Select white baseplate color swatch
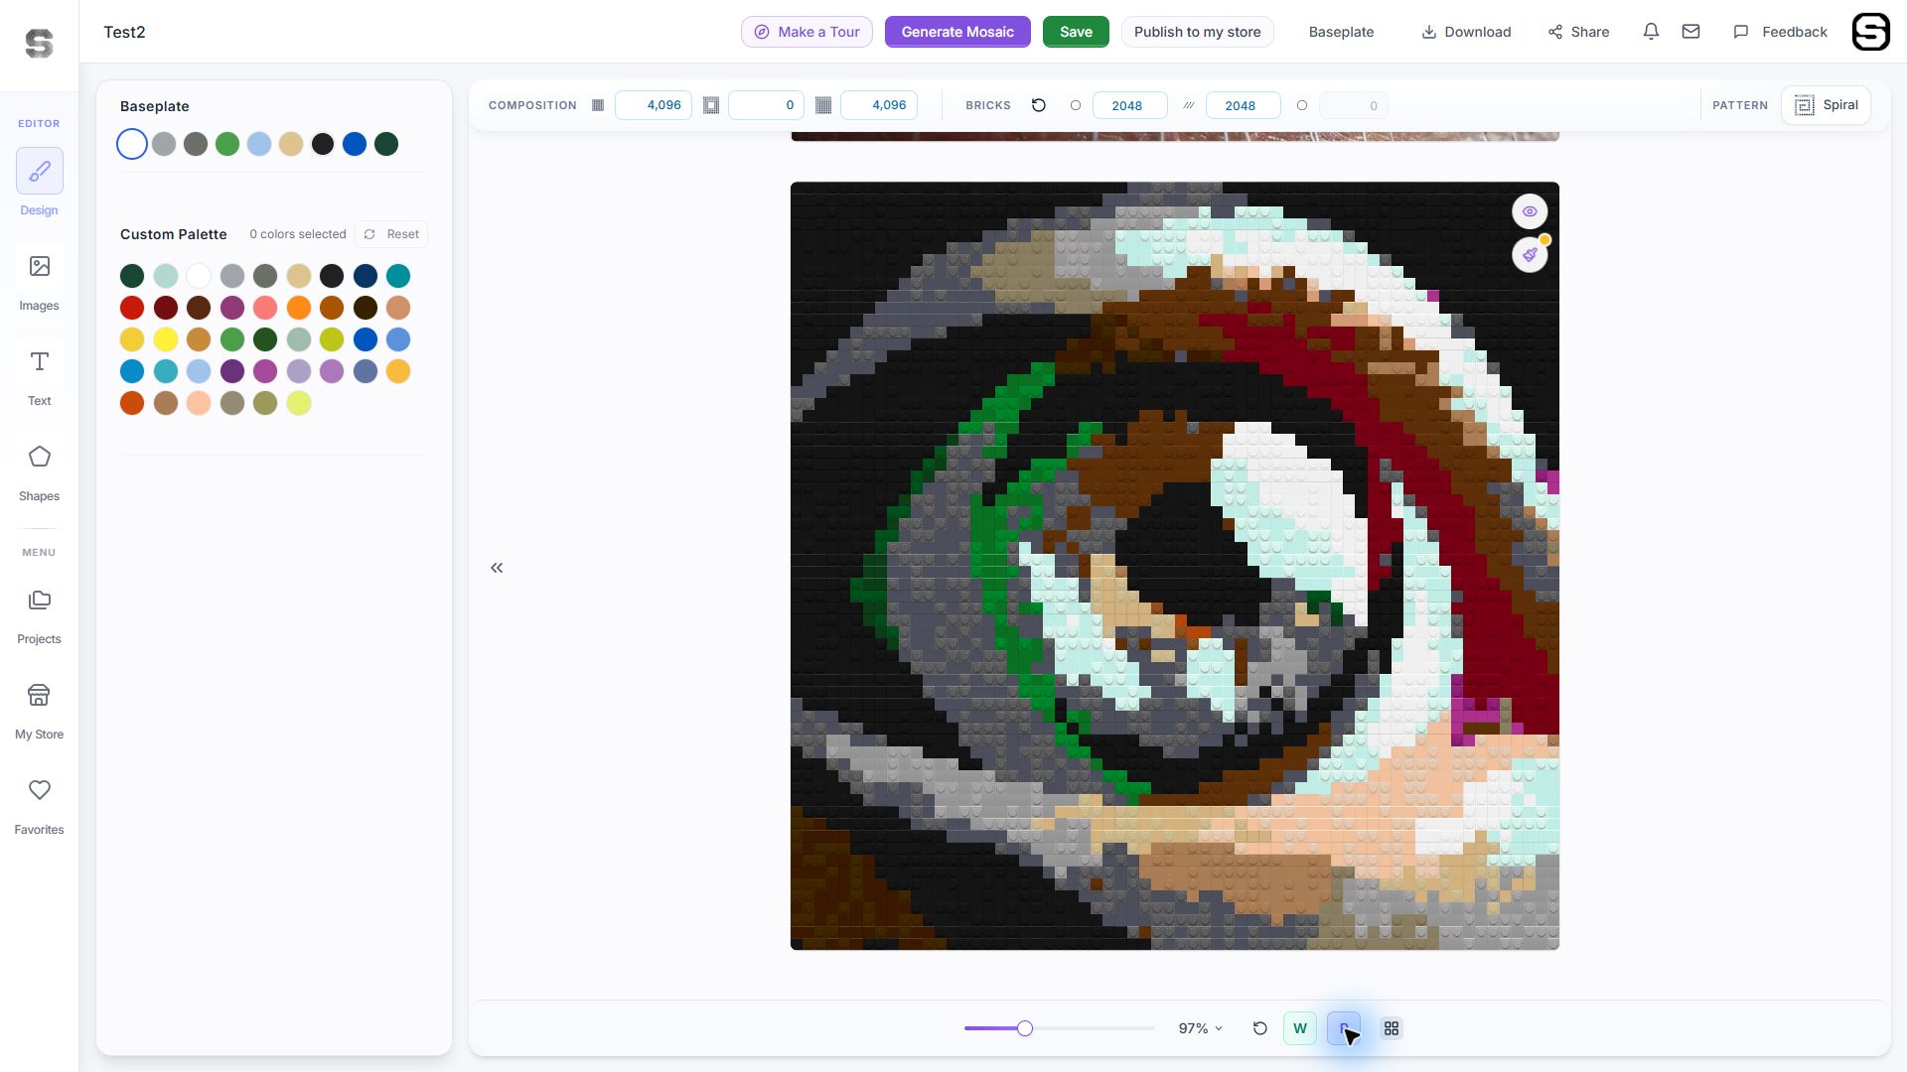Screen dimensions: 1907x1072 click(x=132, y=144)
